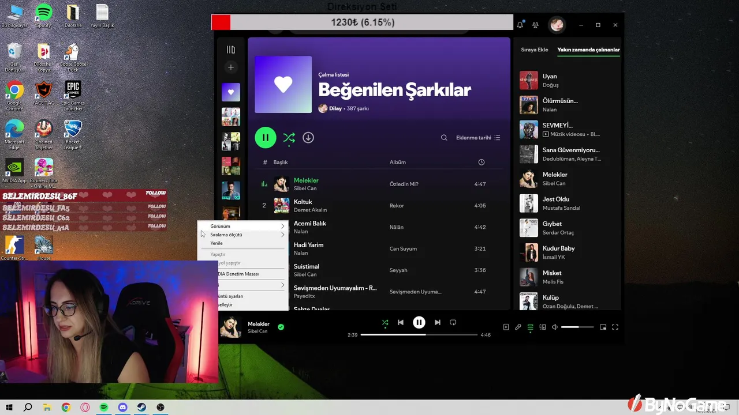
Task: Click the Başlık column header
Action: click(x=281, y=163)
